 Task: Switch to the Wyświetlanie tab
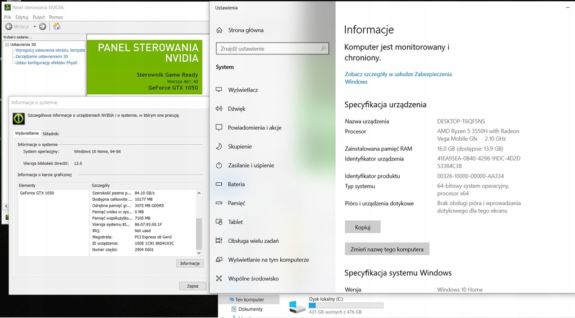[27, 133]
